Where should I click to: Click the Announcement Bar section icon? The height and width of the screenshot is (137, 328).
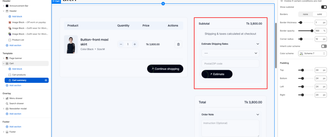tap(7, 6)
